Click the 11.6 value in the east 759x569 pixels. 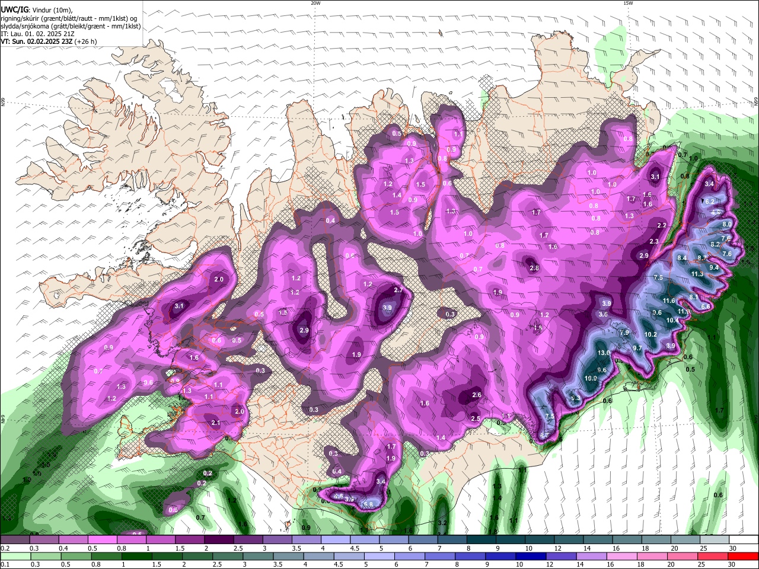(669, 301)
